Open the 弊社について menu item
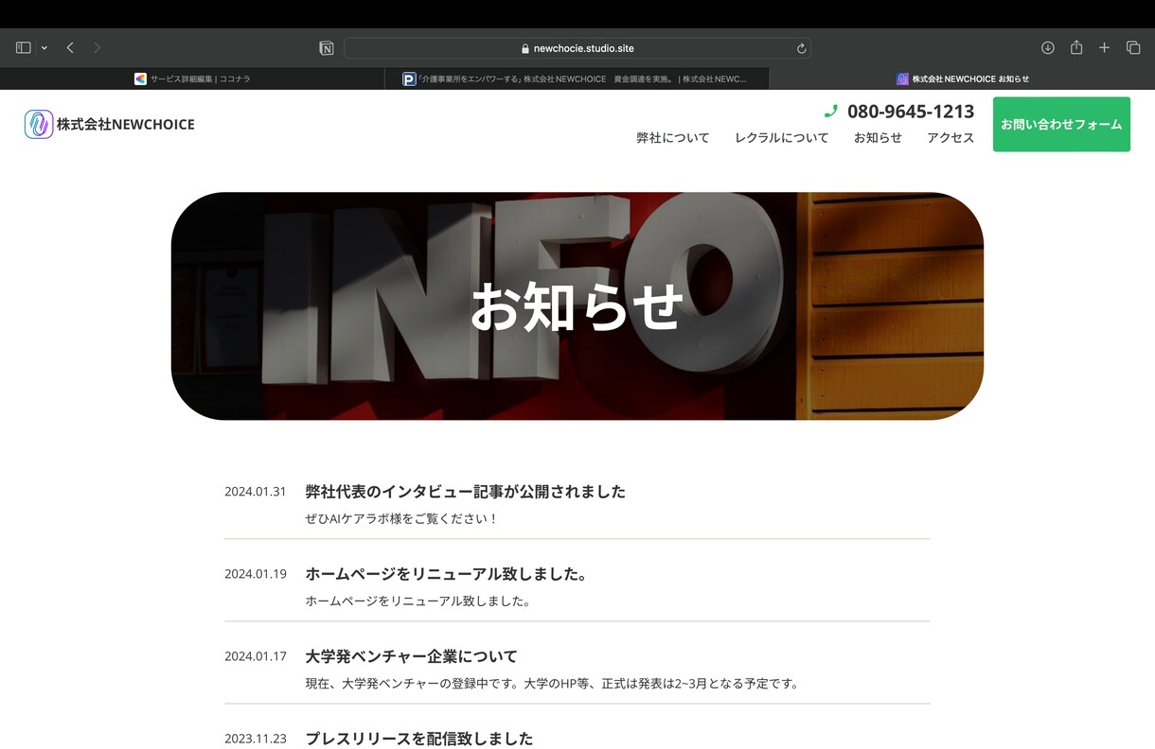This screenshot has height=749, width=1155. coord(673,138)
